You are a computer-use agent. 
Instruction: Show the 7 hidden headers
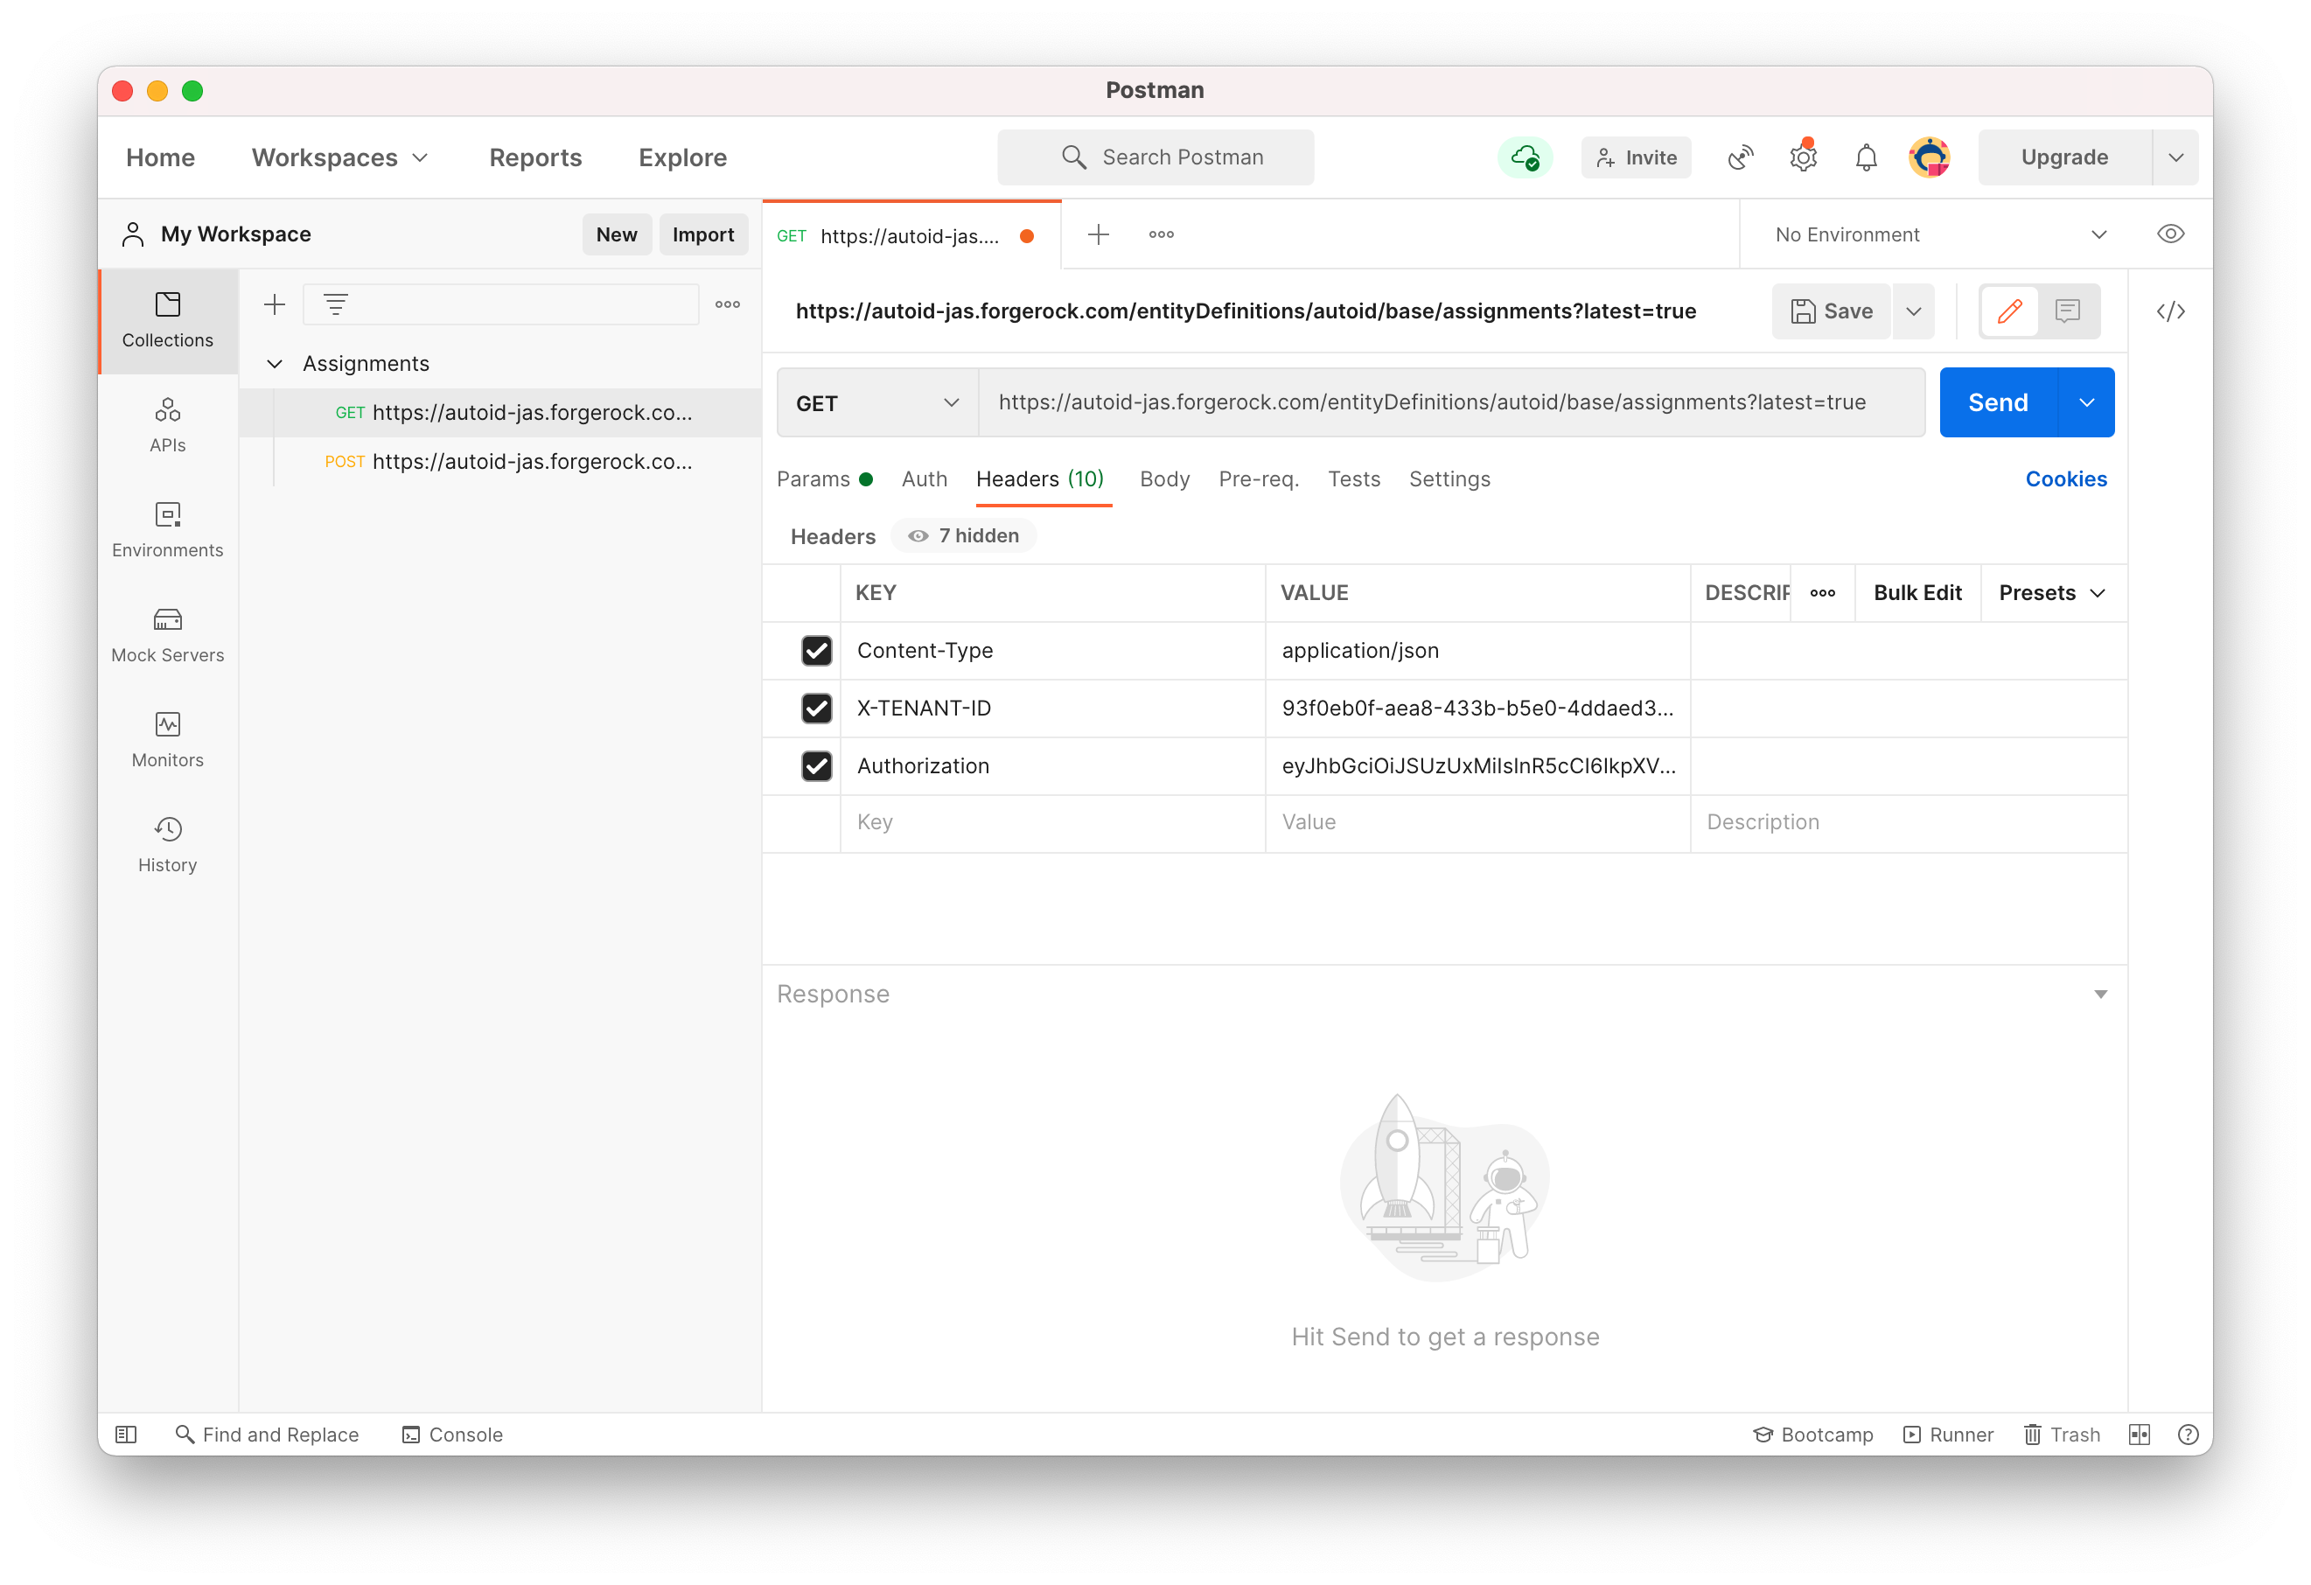coord(964,536)
